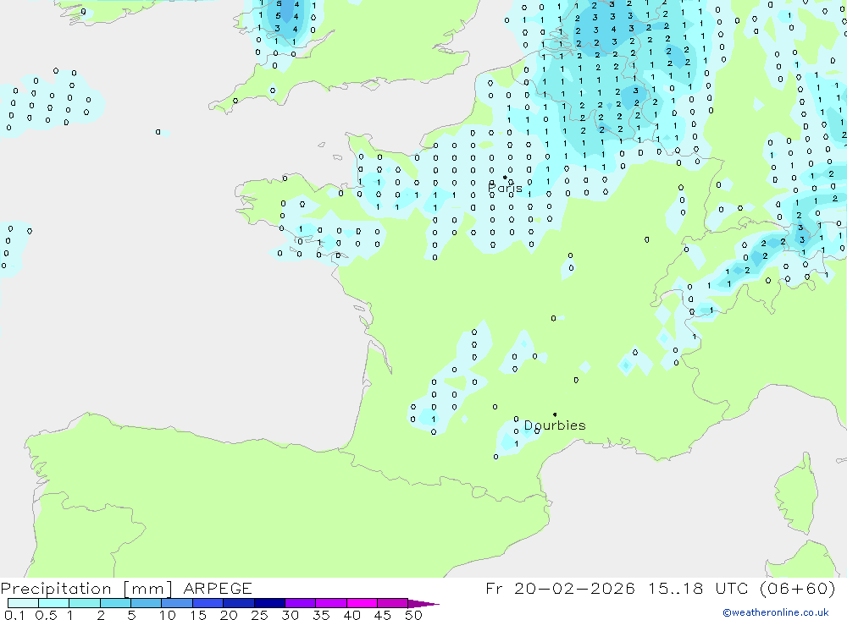Click the 'Precipitation [mm]' legend title

[x=86, y=589]
